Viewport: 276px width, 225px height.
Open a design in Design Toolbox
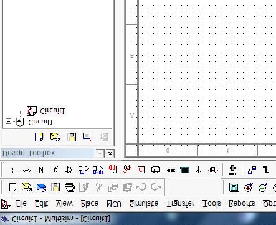pos(55,137)
